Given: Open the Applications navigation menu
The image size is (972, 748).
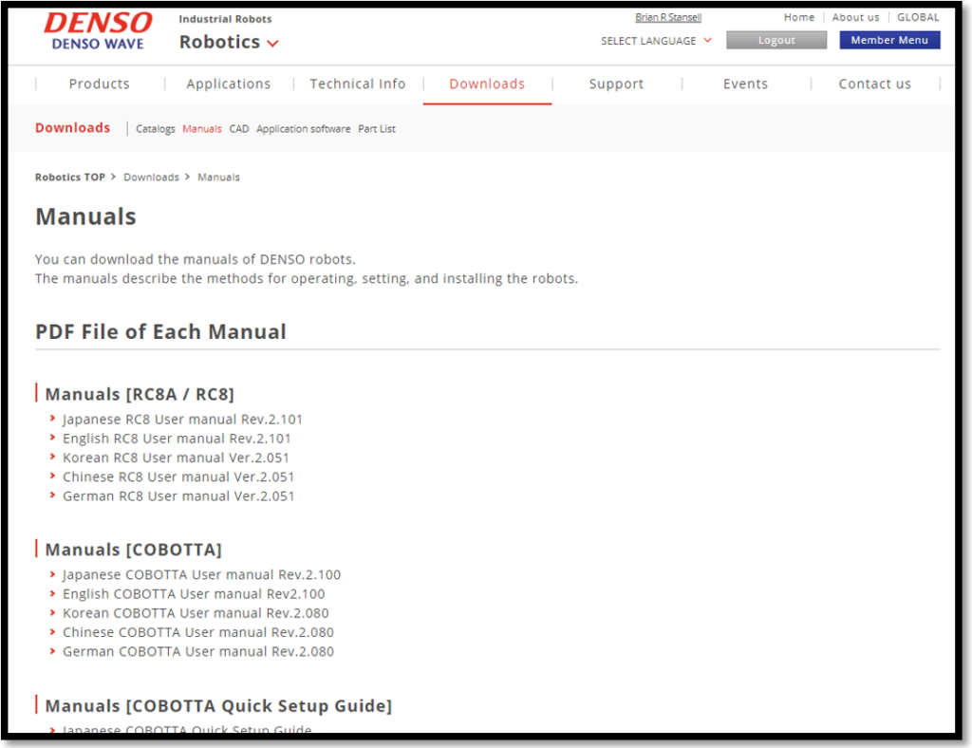Looking at the screenshot, I should click(x=229, y=84).
